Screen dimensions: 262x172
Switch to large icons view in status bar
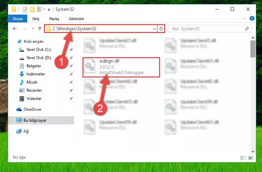point(251,158)
